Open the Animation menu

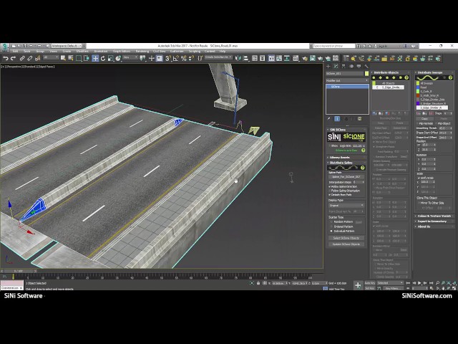[101, 51]
